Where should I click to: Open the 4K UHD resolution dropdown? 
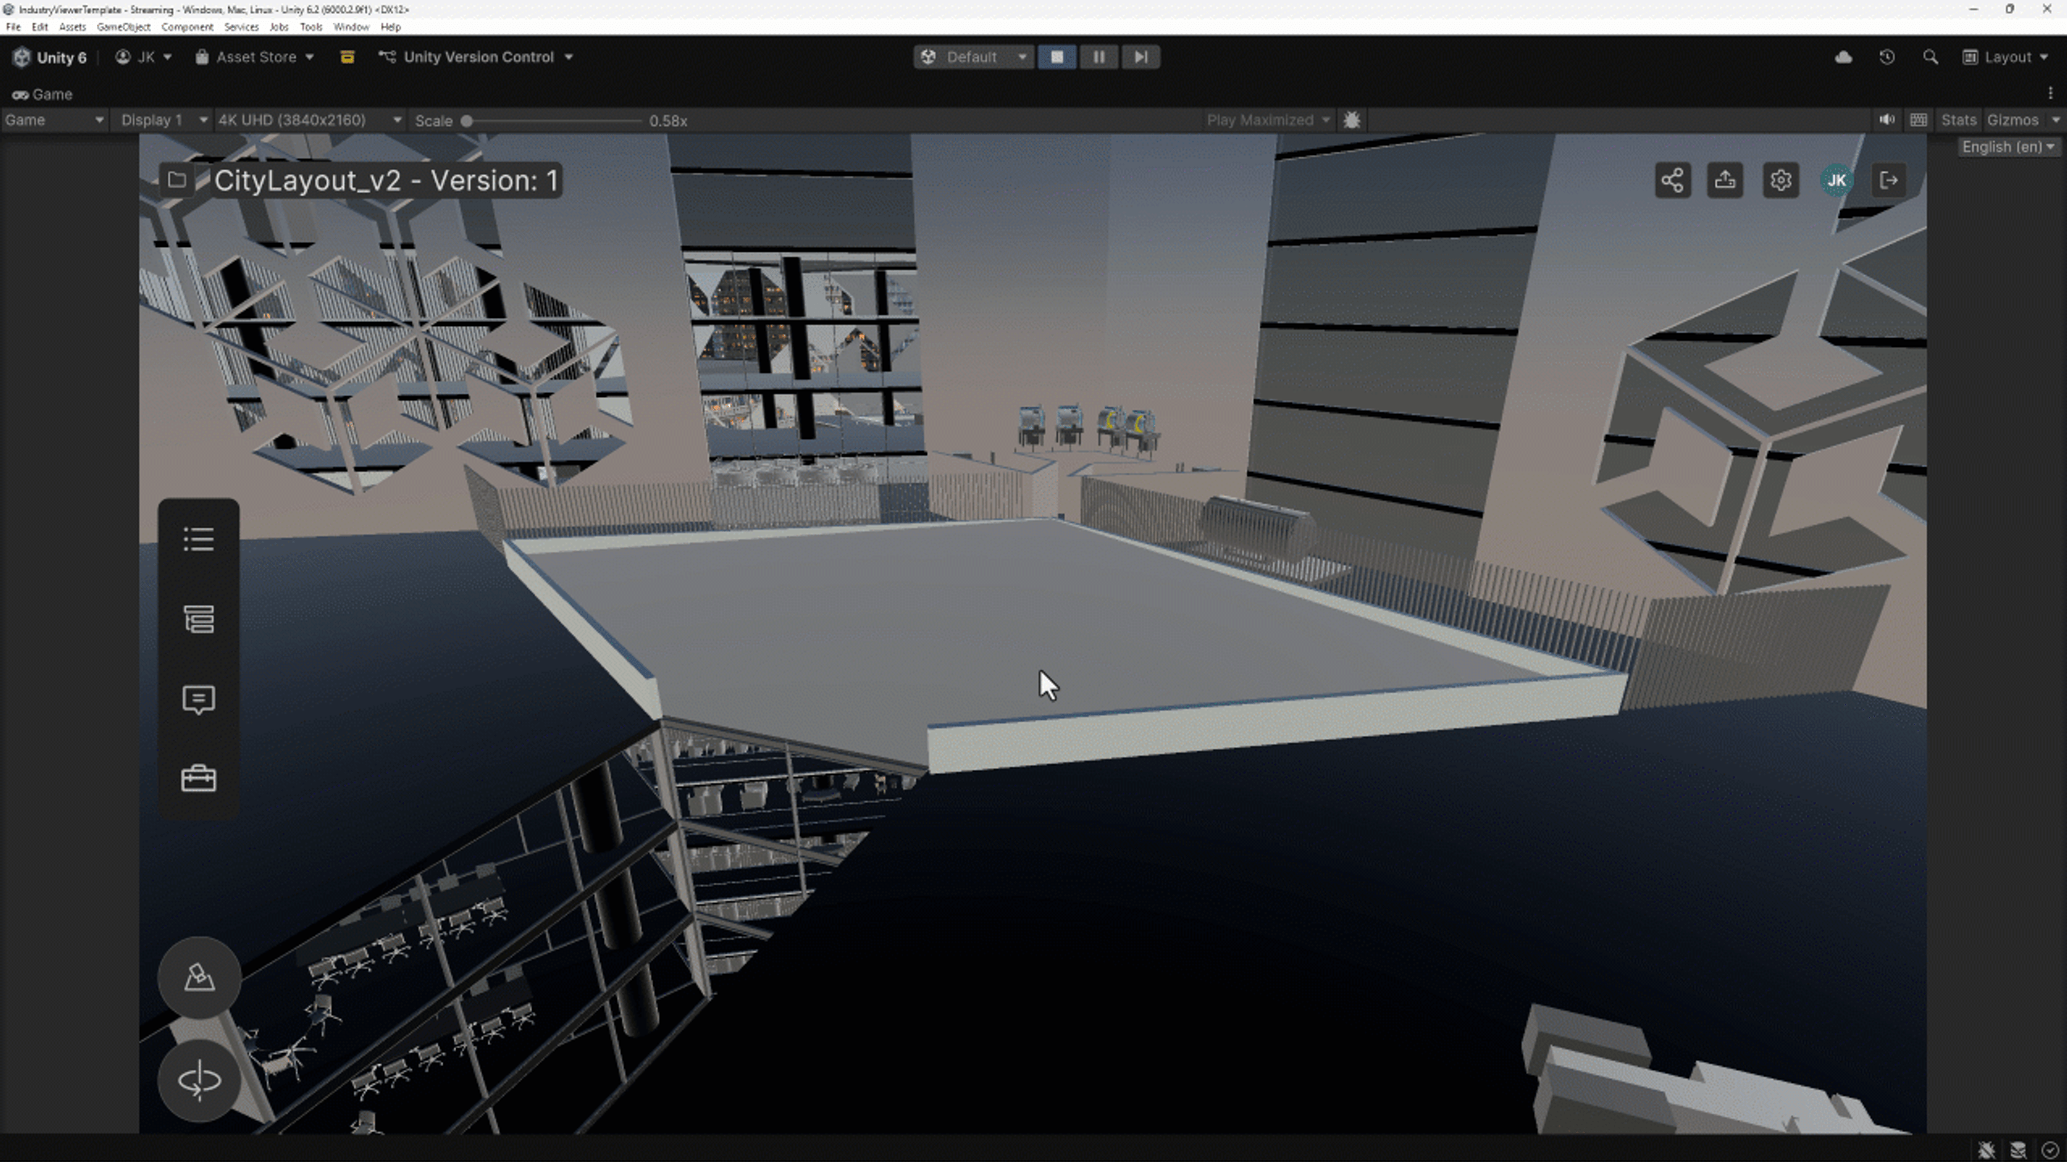click(309, 120)
